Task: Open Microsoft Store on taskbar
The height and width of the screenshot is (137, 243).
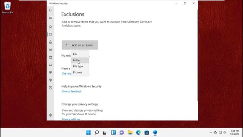Action: [x=147, y=132]
